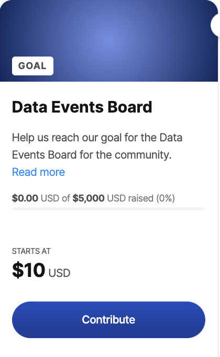Click the GOAL badge label
Image resolution: width=220 pixels, height=357 pixels.
(x=32, y=66)
